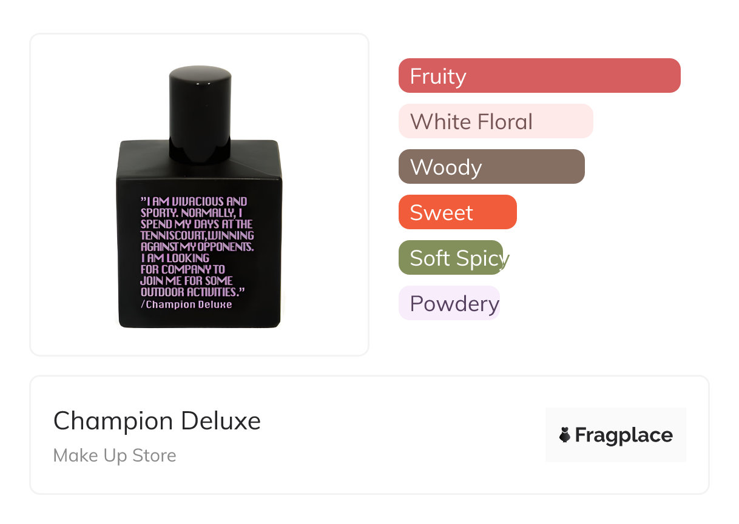Click the "JOIN ME FOR SOME" line on bottle

coord(186,281)
